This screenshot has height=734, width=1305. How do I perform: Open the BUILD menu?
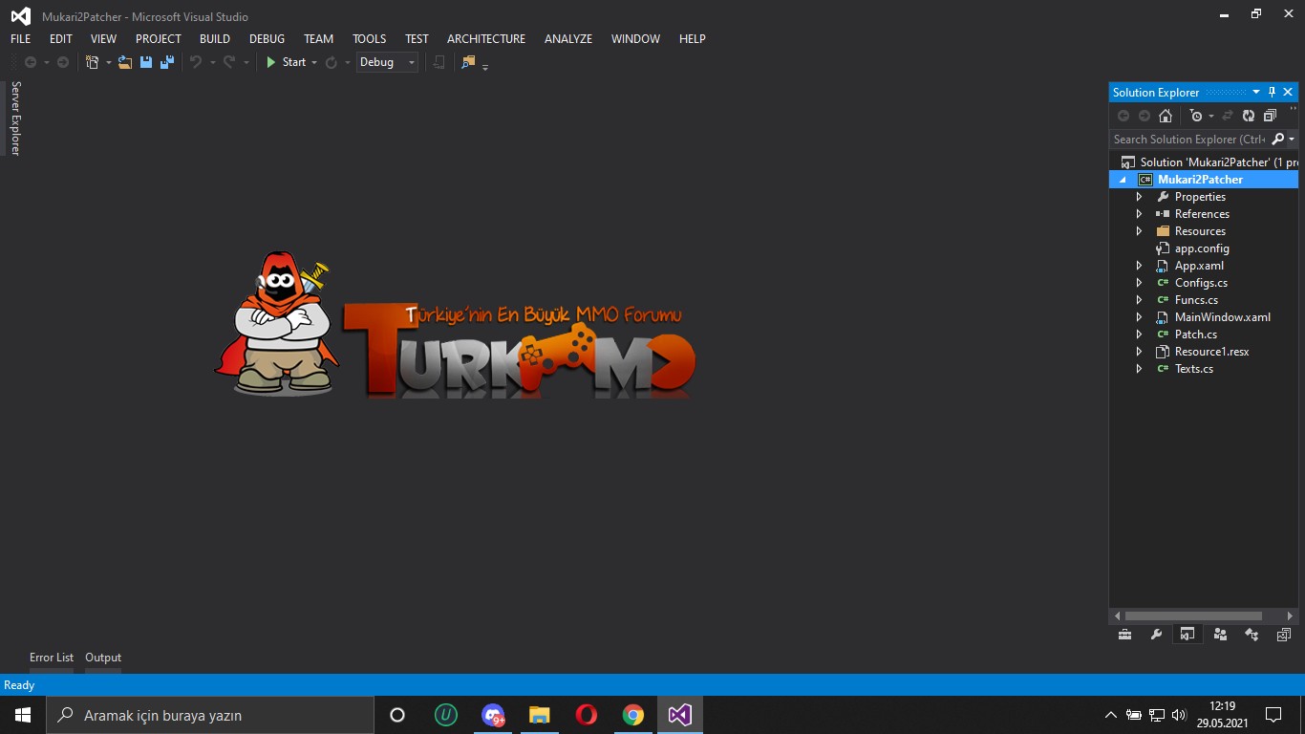[x=215, y=39]
